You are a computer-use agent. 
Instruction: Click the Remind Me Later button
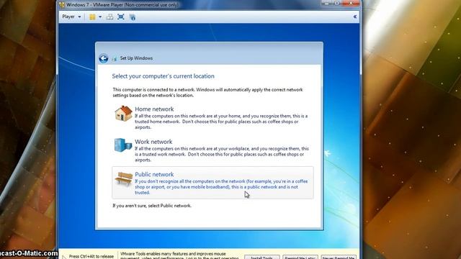click(x=300, y=257)
